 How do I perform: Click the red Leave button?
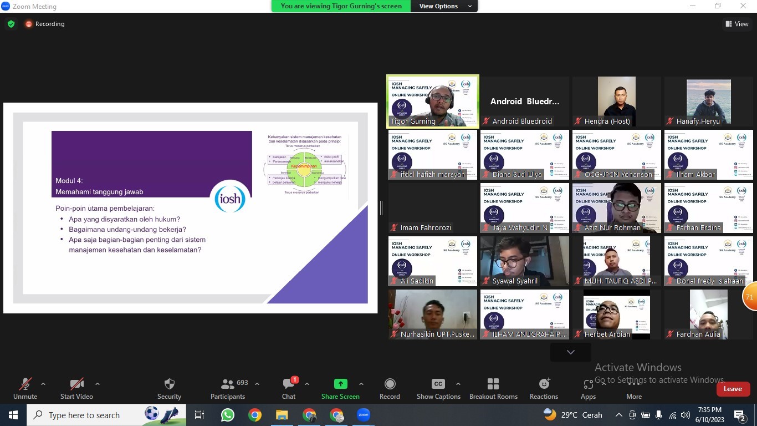[x=733, y=389]
